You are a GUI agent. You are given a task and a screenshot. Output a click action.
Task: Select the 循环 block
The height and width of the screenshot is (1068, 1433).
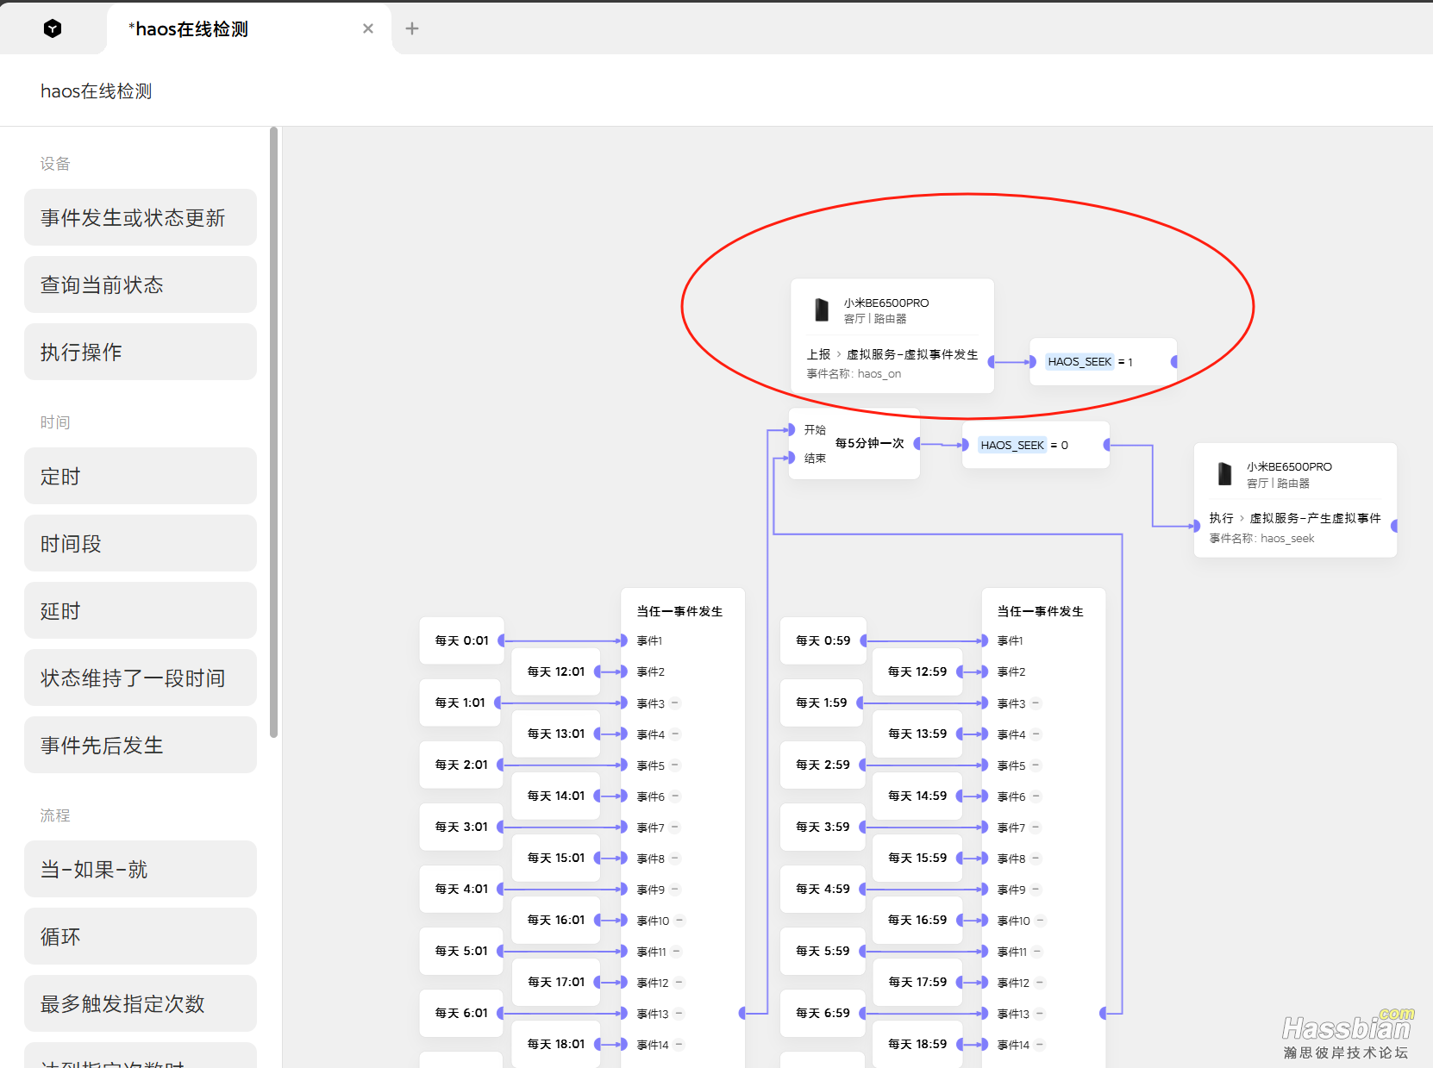tap(141, 936)
